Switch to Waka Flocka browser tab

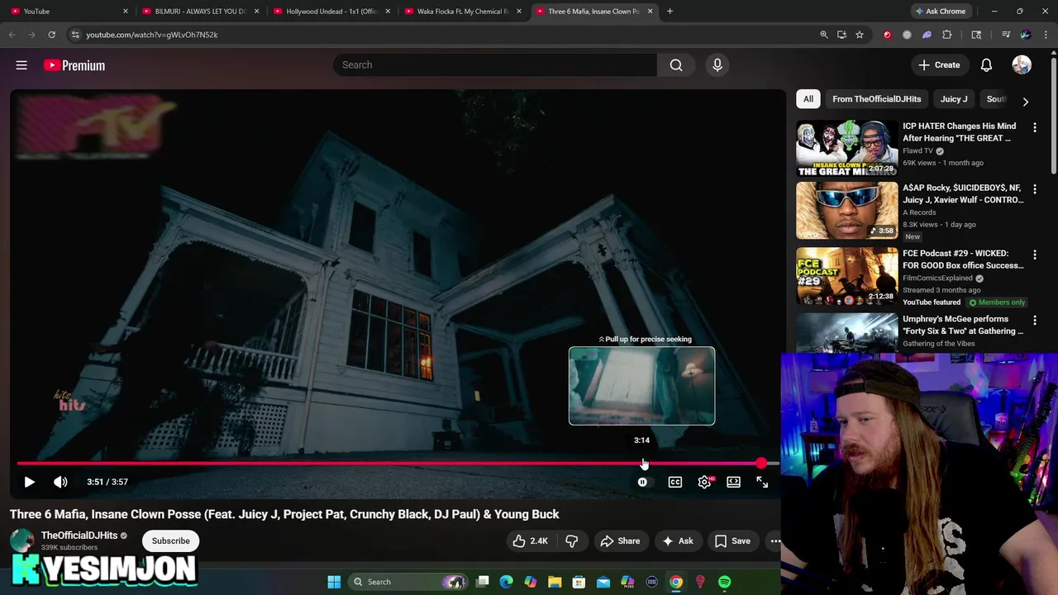(463, 12)
